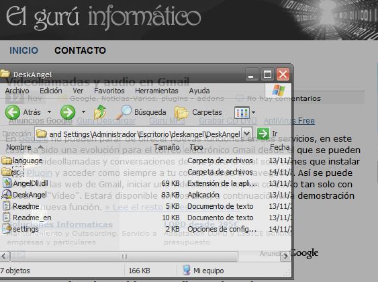Screen dimensions: 378x282
Task: Open the AntiVirus Free ad link
Action: (x=289, y=120)
